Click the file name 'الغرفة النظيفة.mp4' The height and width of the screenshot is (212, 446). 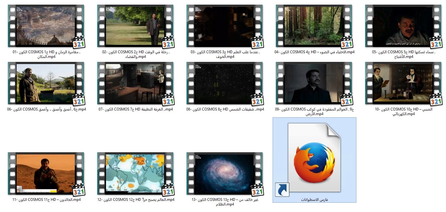[x=136, y=109]
